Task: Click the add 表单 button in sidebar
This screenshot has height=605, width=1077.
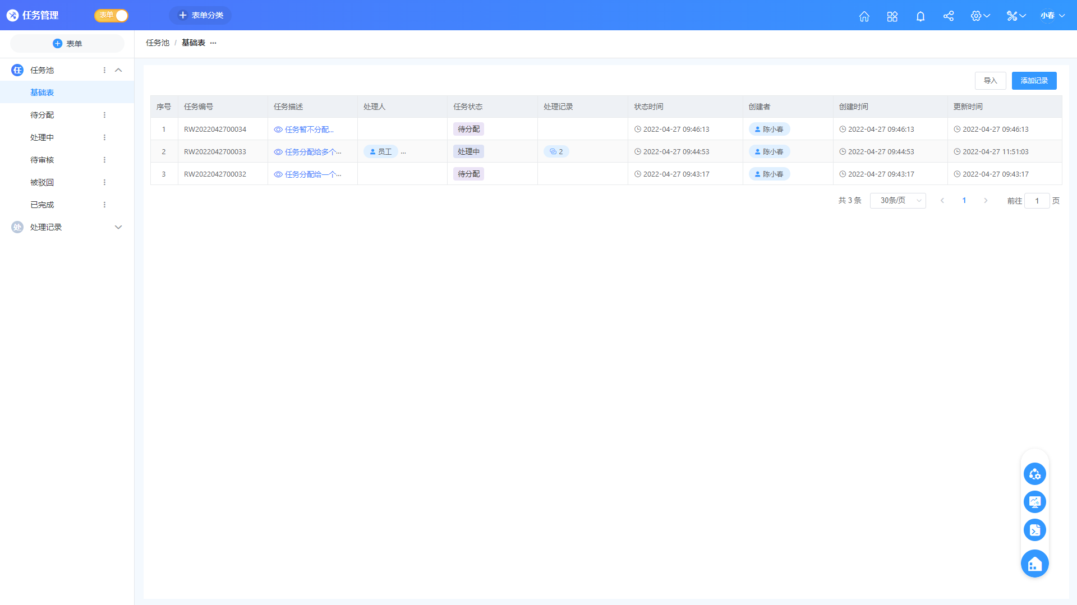Action: 67,44
